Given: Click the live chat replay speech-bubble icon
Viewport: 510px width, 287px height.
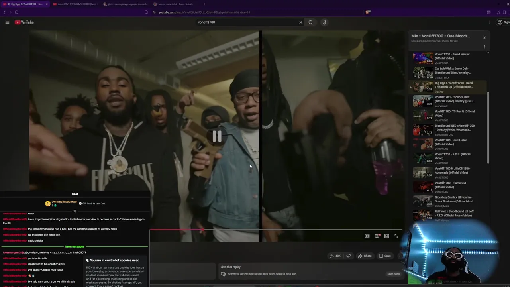Looking at the screenshot, I should (223, 274).
